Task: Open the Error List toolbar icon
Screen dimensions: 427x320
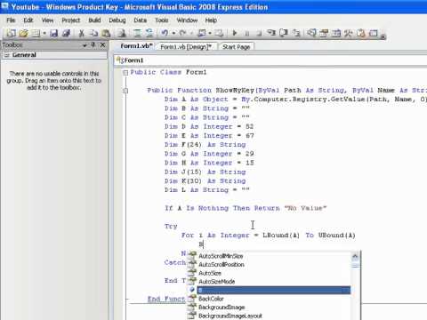Action: point(361,33)
